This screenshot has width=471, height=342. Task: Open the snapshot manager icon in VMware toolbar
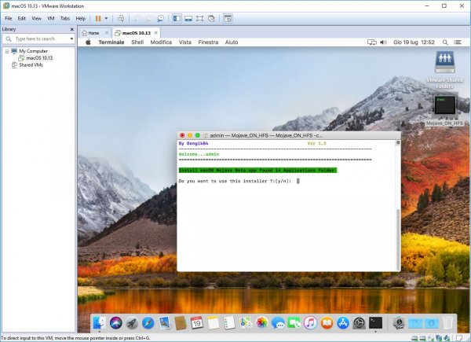coord(161,18)
